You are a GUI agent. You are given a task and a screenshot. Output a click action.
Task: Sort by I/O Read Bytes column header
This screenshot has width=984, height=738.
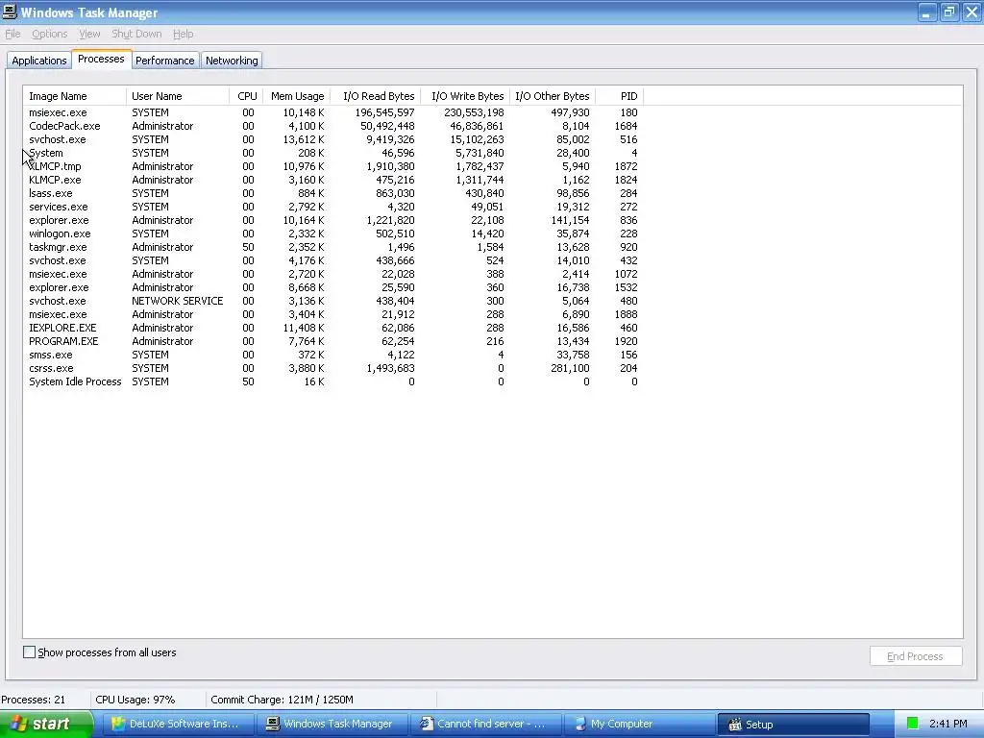coord(376,96)
